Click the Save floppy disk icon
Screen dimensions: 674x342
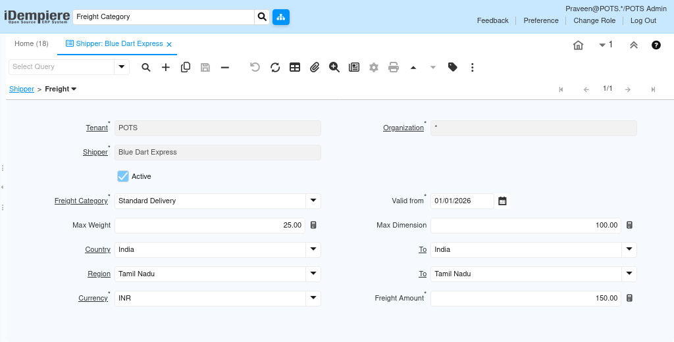pos(205,68)
